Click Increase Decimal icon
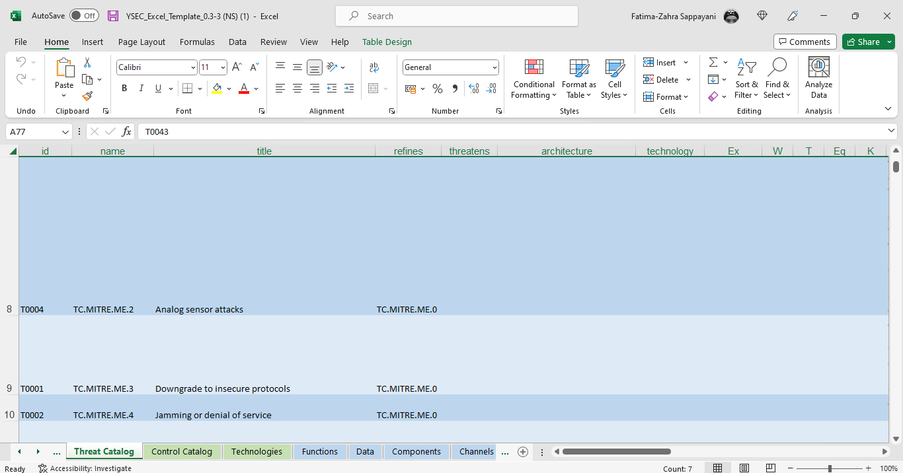Viewport: 903px width, 473px height. 474,89
